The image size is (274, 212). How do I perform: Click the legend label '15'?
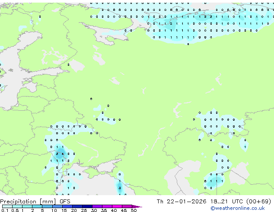64,210
